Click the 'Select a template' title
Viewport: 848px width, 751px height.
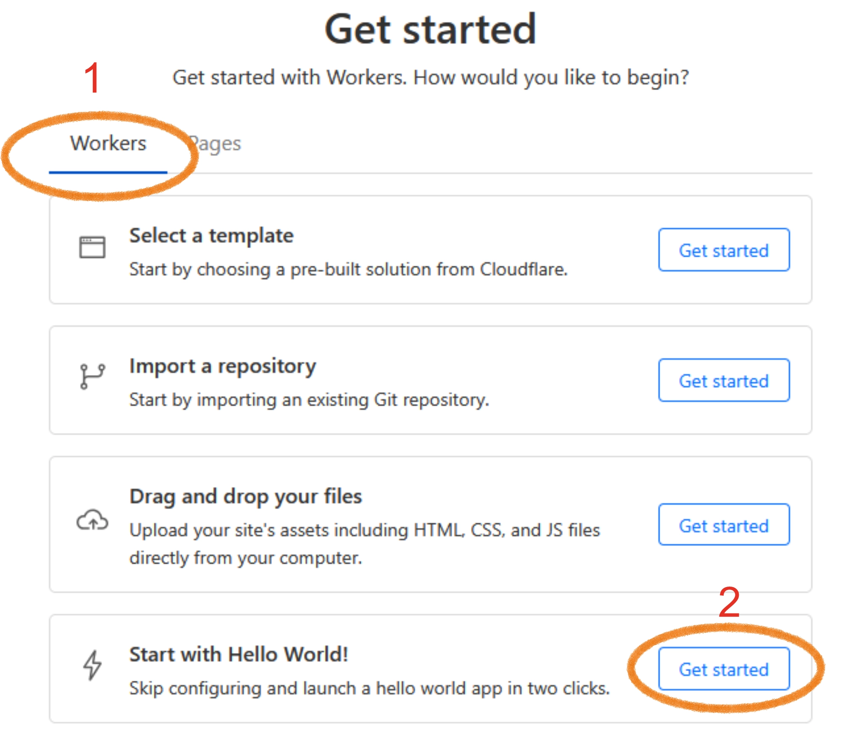point(211,235)
